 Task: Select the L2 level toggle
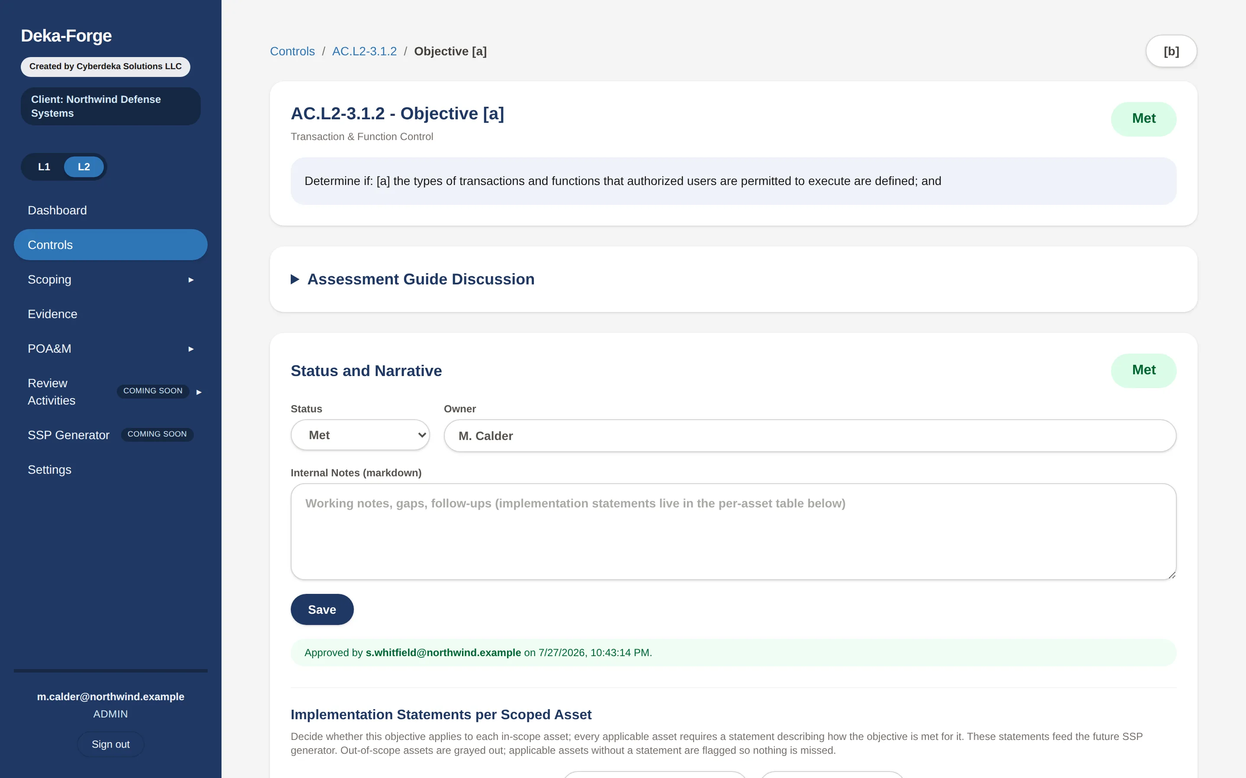(84, 167)
